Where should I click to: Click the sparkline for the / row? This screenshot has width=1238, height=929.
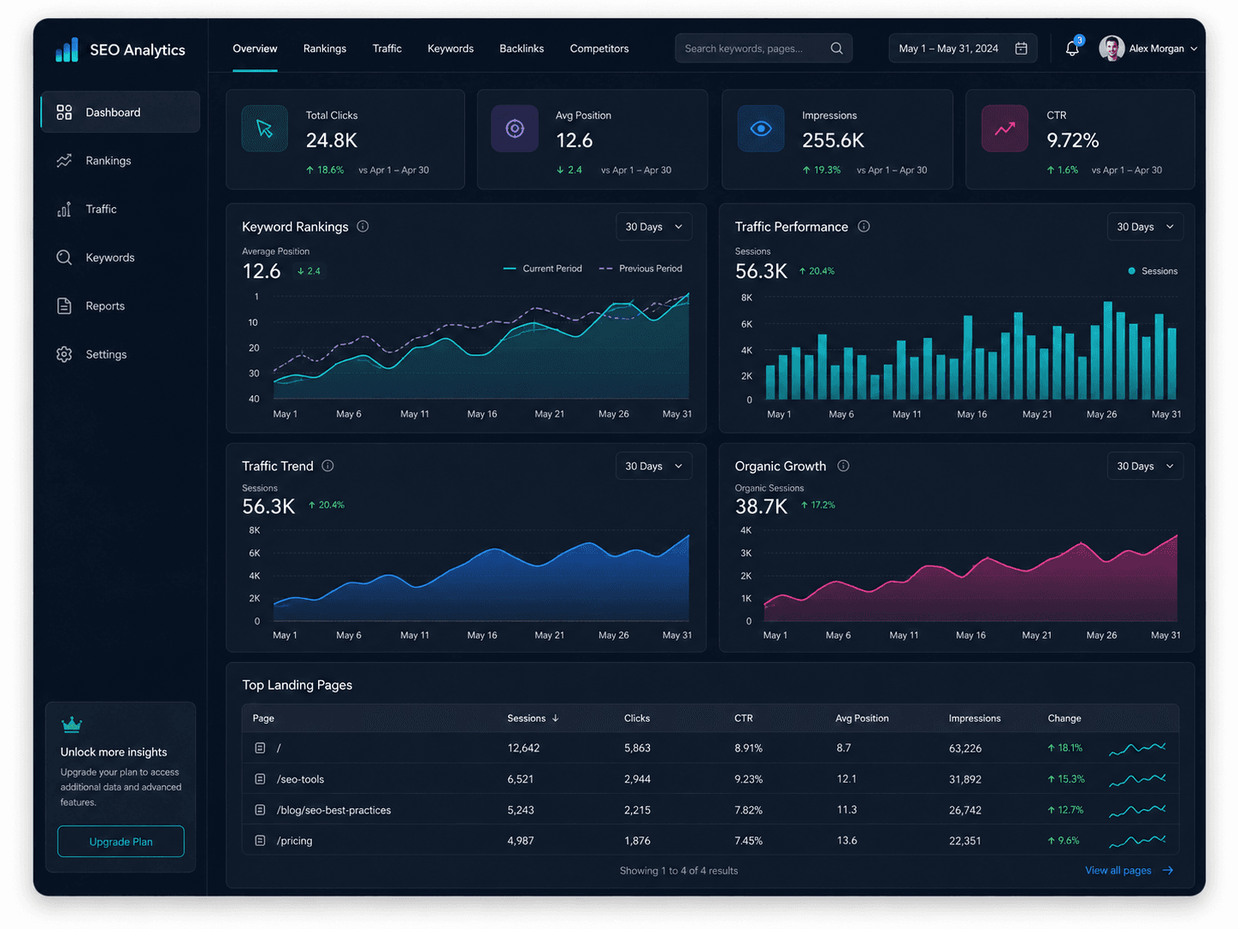tap(1137, 749)
